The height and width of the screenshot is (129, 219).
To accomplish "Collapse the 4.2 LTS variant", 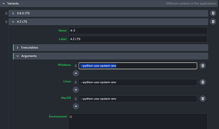I will click(x=13, y=22).
